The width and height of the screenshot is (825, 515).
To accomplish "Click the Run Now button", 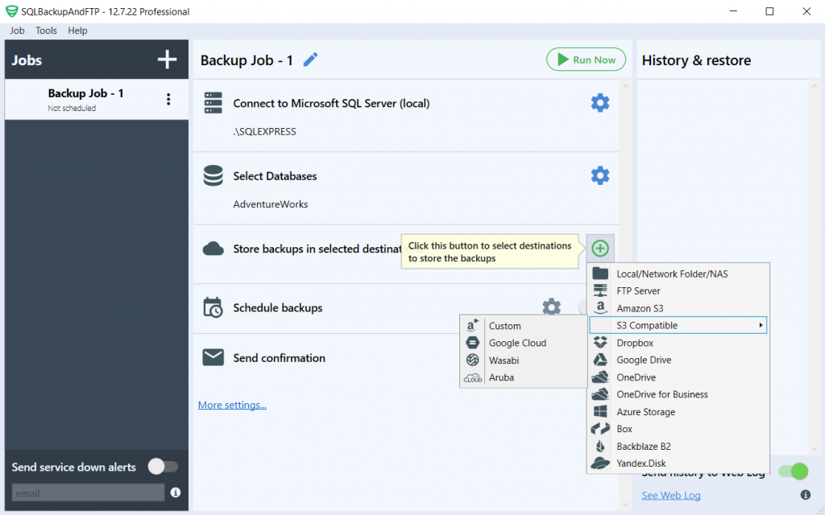I will (587, 60).
